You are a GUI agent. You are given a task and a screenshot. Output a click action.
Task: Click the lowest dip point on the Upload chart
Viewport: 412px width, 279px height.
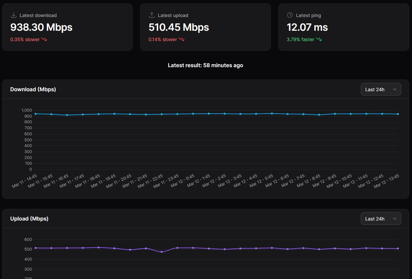162,252
